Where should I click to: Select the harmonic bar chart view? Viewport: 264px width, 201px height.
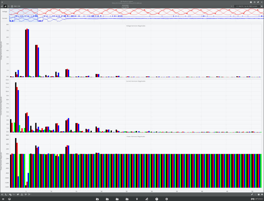click(x=5, y=6)
